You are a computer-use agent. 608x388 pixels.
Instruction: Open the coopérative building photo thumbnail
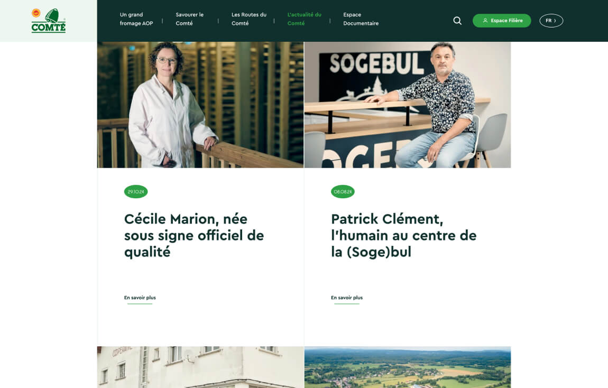coord(200,367)
